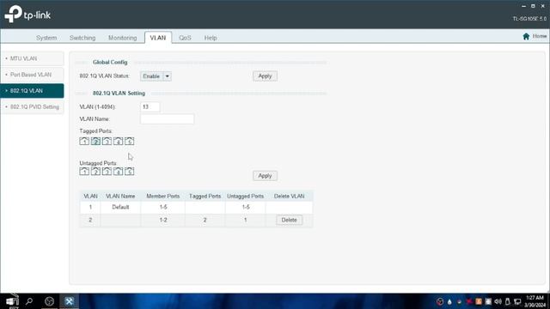This screenshot has width=550, height=309.
Task: Toggle Untagged Port 3
Action: click(107, 172)
